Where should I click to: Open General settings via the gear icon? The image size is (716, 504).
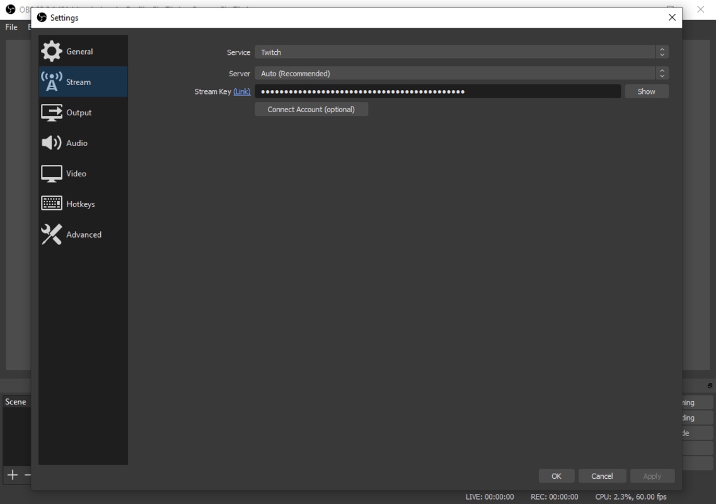click(52, 51)
